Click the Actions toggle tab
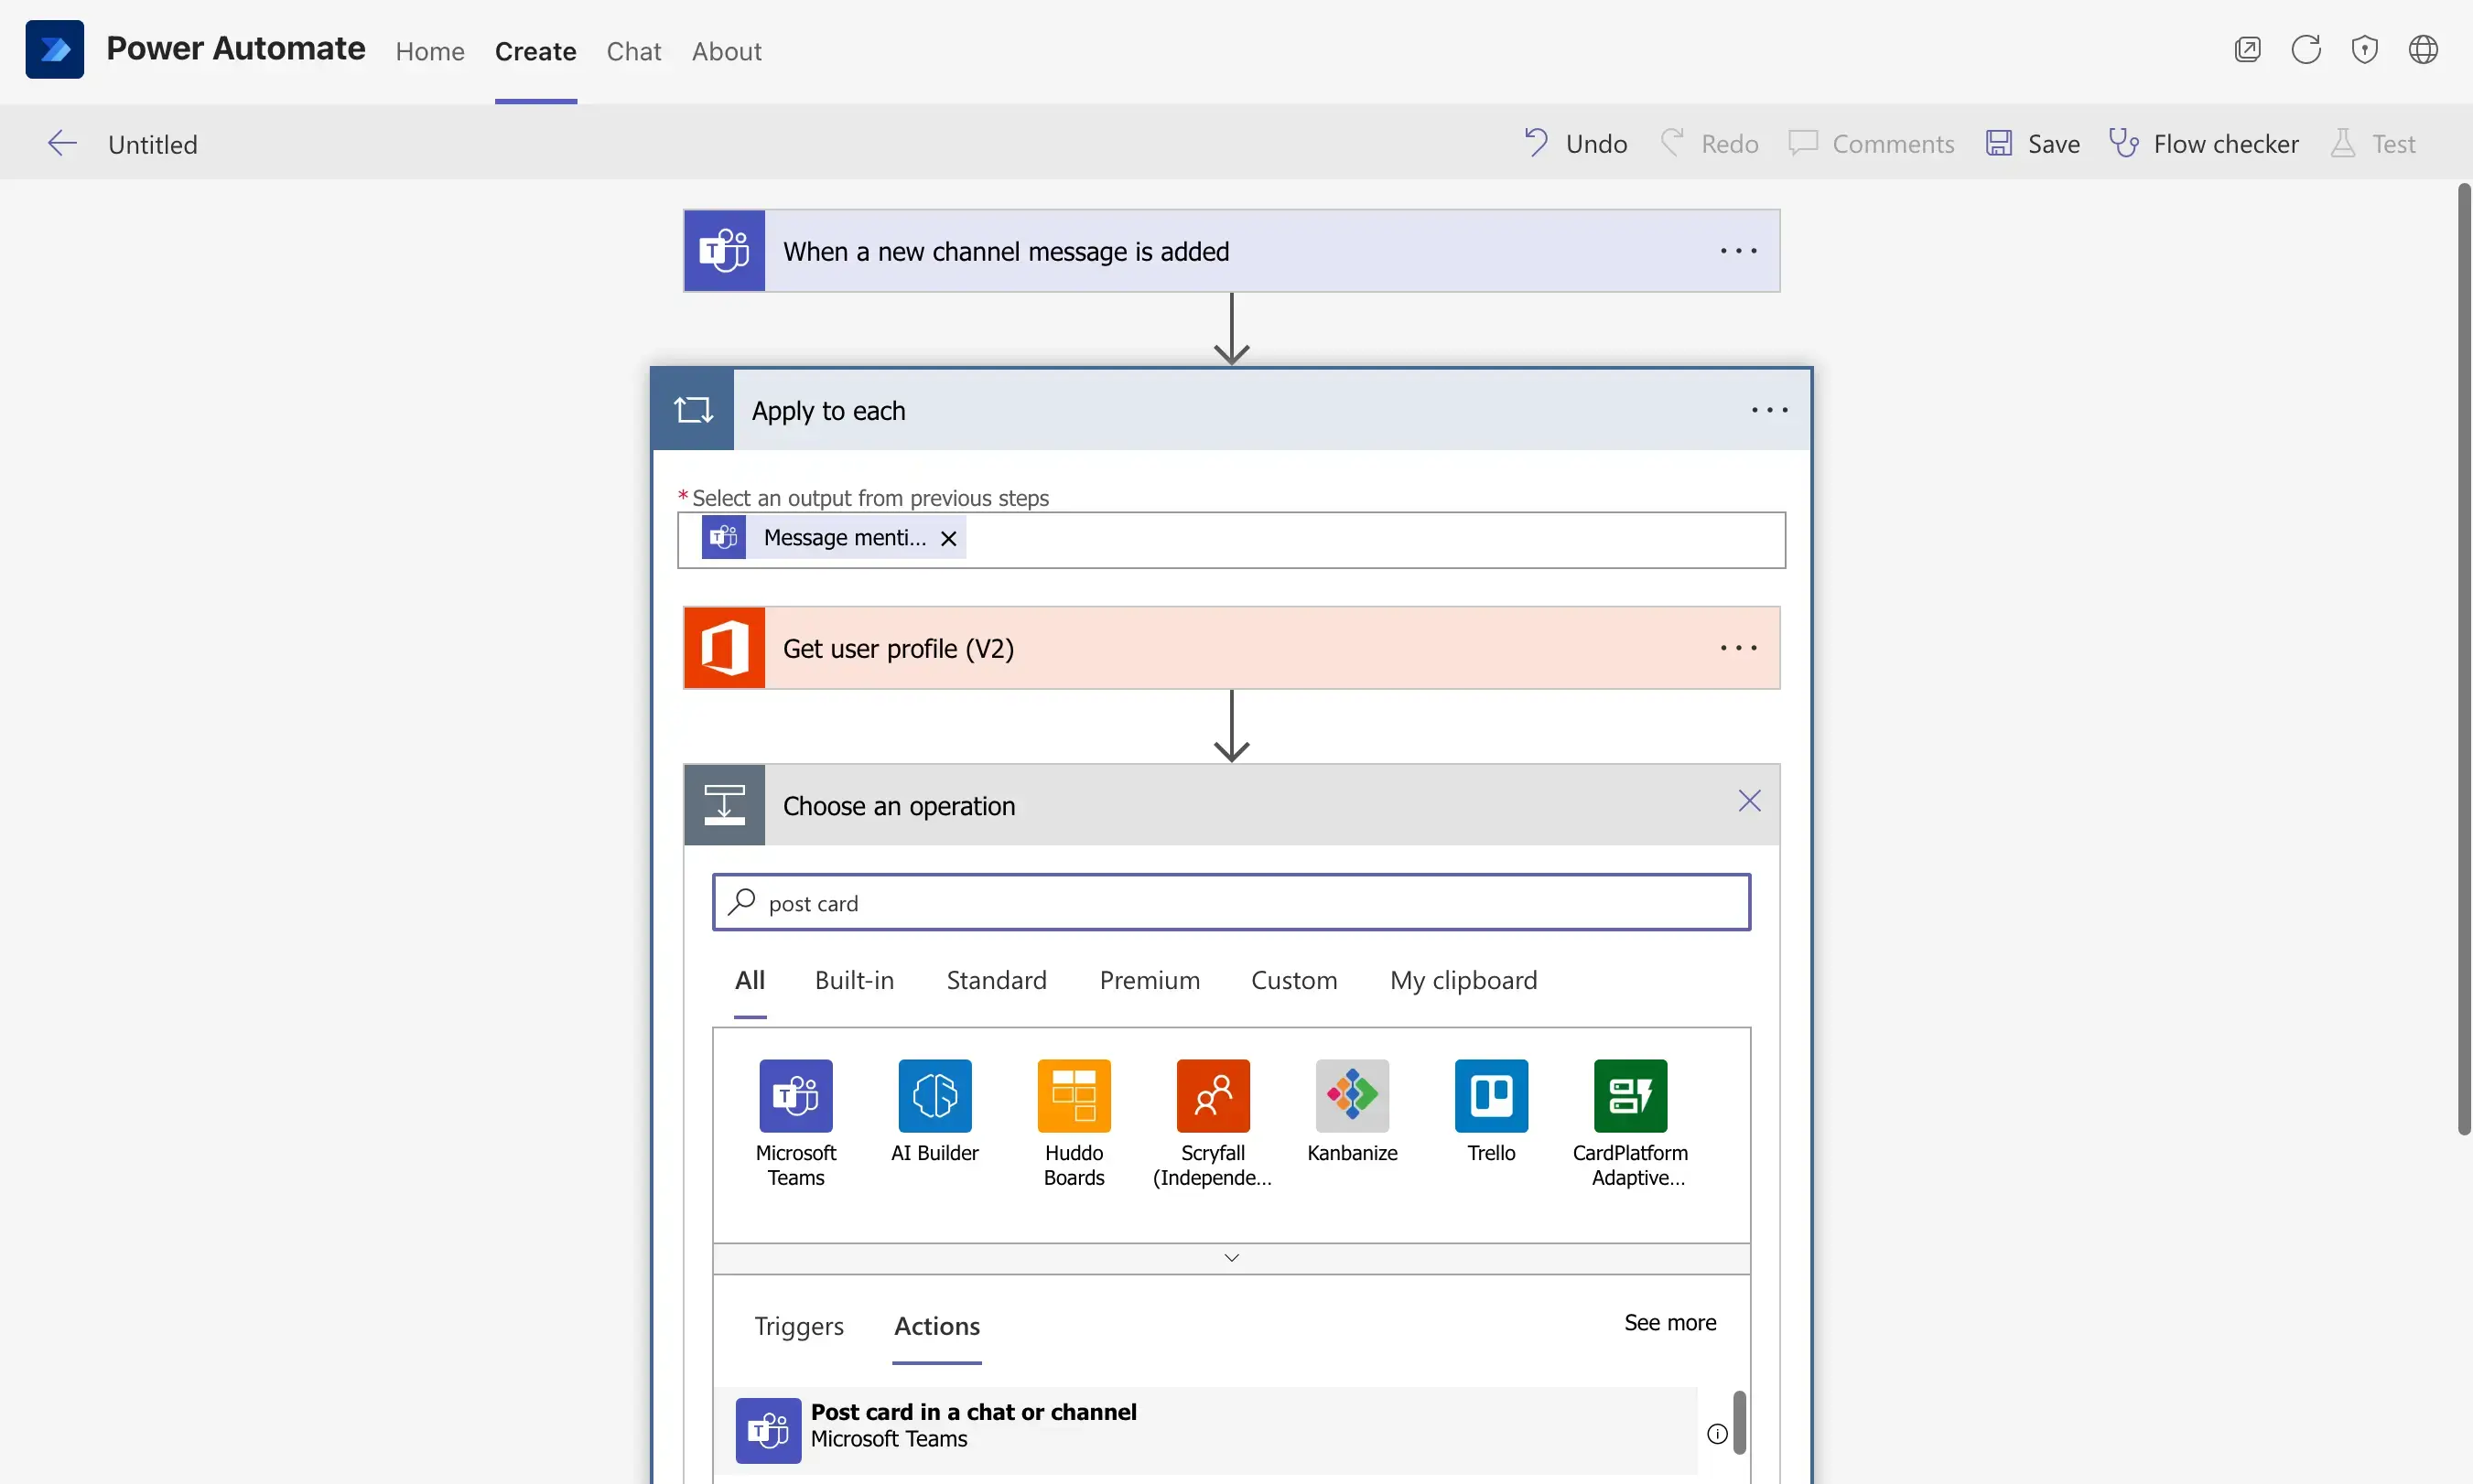Viewport: 2473px width, 1484px height. [936, 1325]
